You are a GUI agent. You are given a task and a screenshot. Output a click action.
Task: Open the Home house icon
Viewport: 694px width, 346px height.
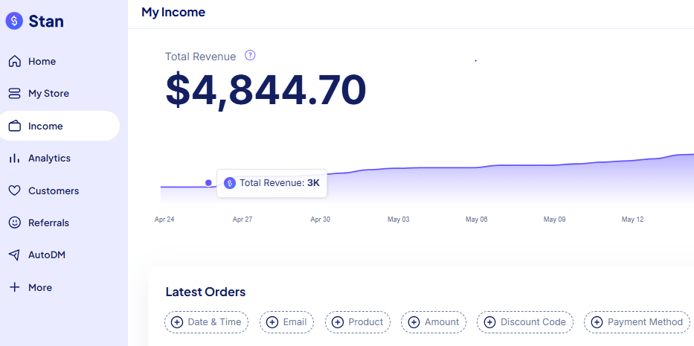(x=15, y=61)
